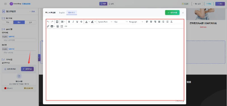Open the source code view icon
227x106 pixels.
click(x=66, y=26)
